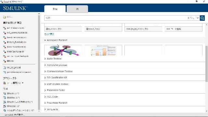This screenshot has height=117, width=208.
Task: Expand the Powertrain Blockset section
Action: pyautogui.click(x=45, y=103)
